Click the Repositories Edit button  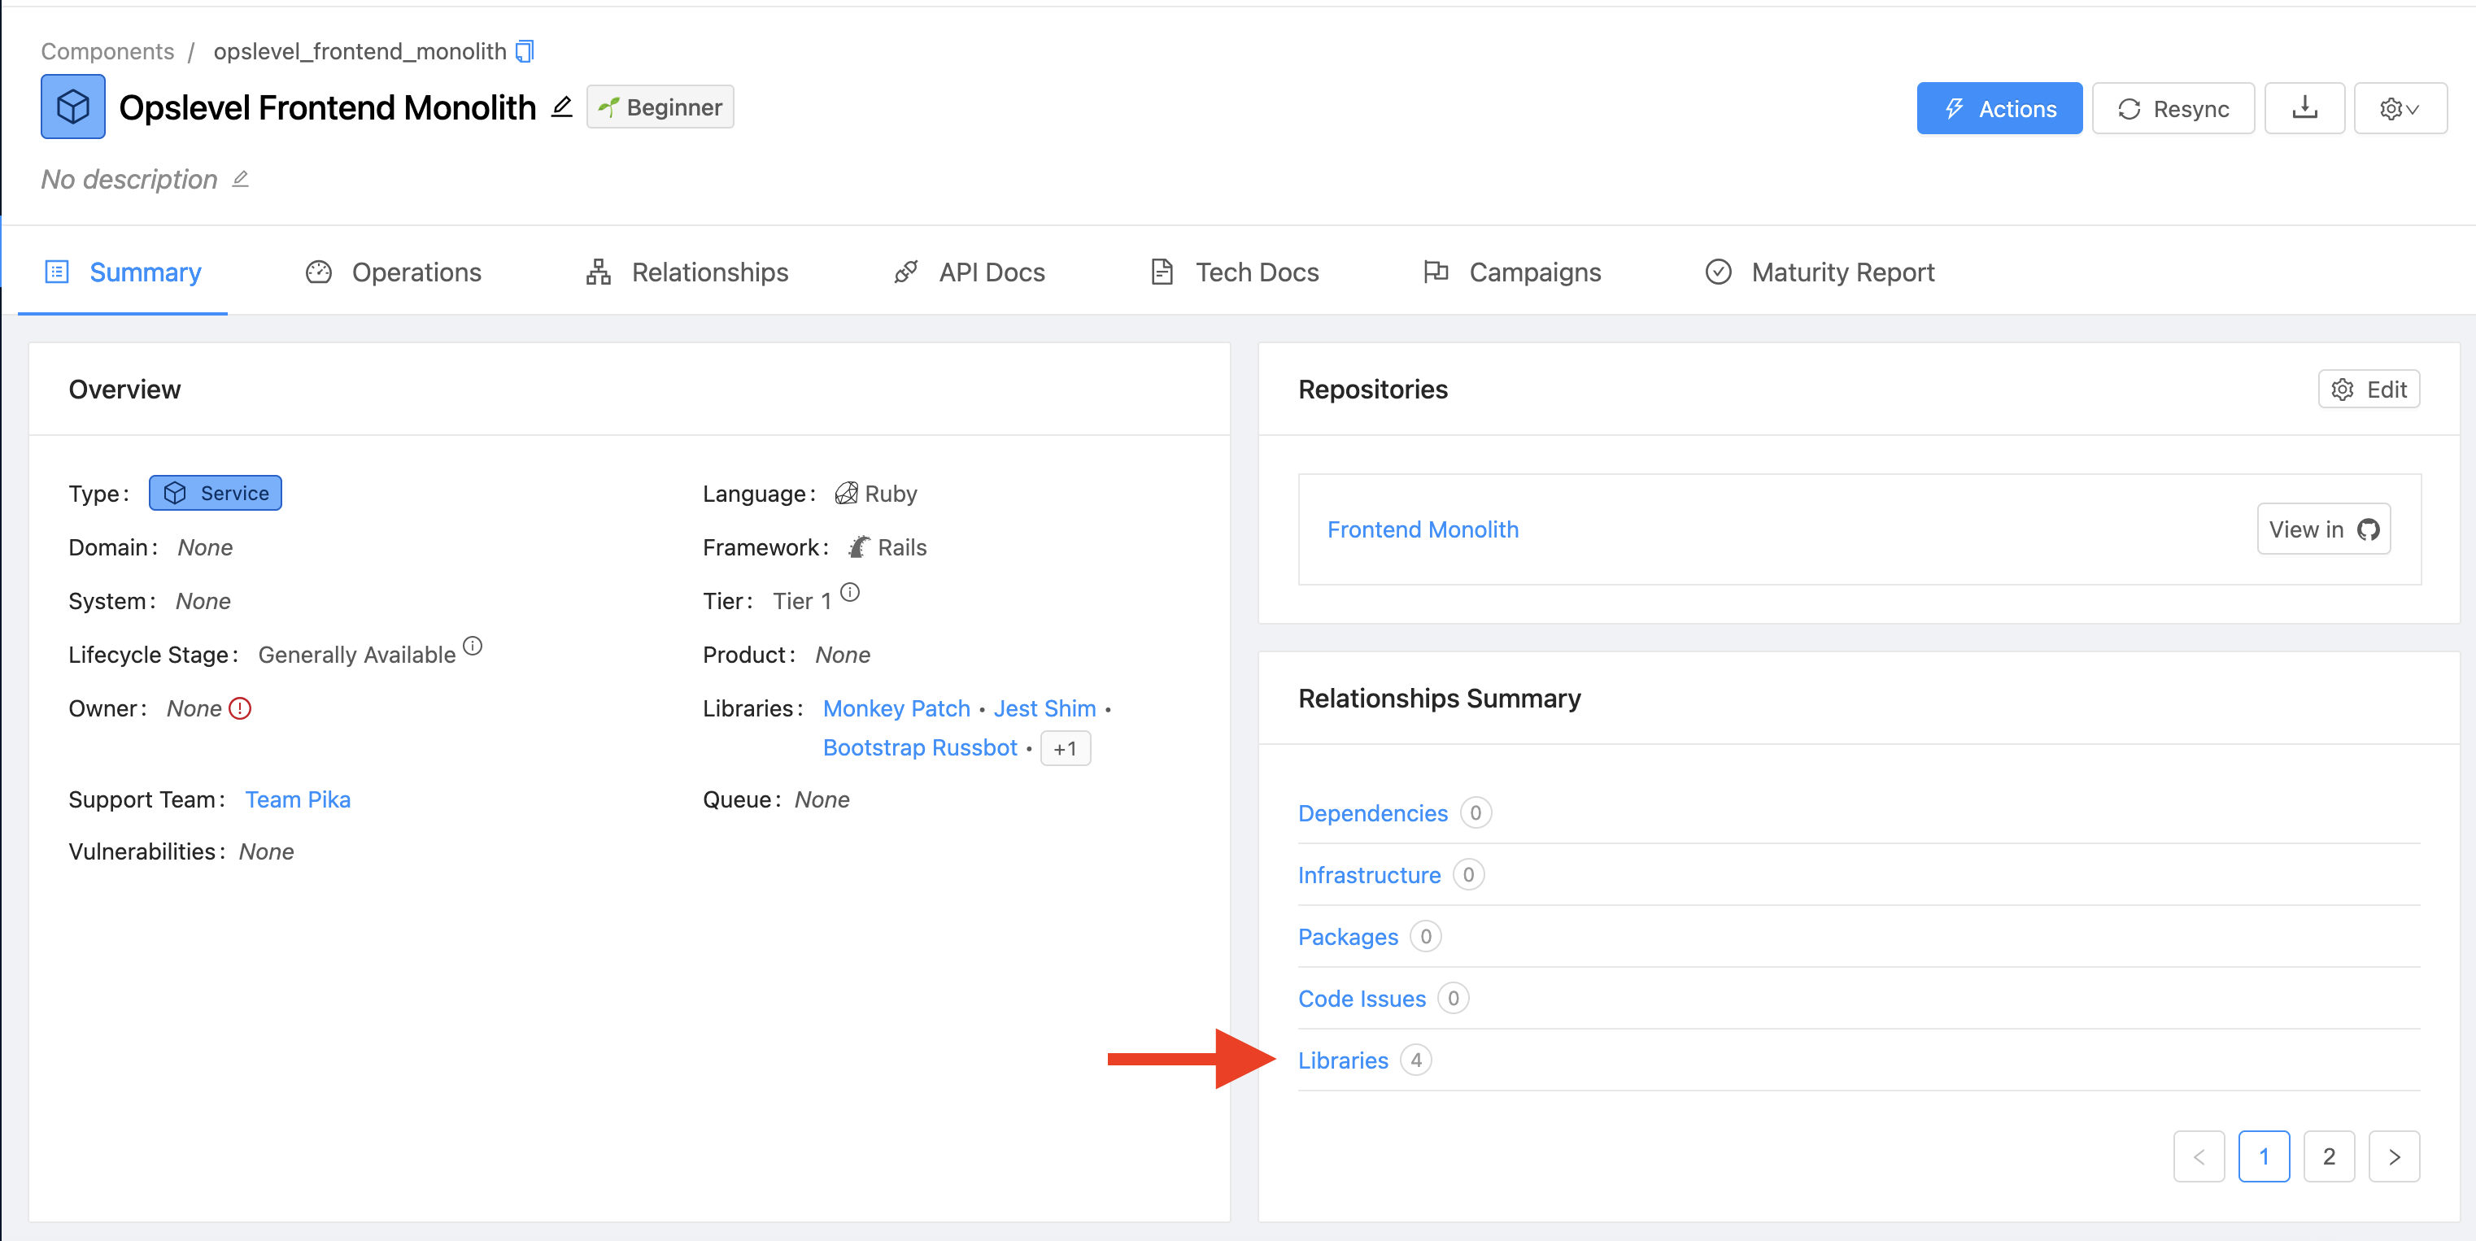(2369, 390)
